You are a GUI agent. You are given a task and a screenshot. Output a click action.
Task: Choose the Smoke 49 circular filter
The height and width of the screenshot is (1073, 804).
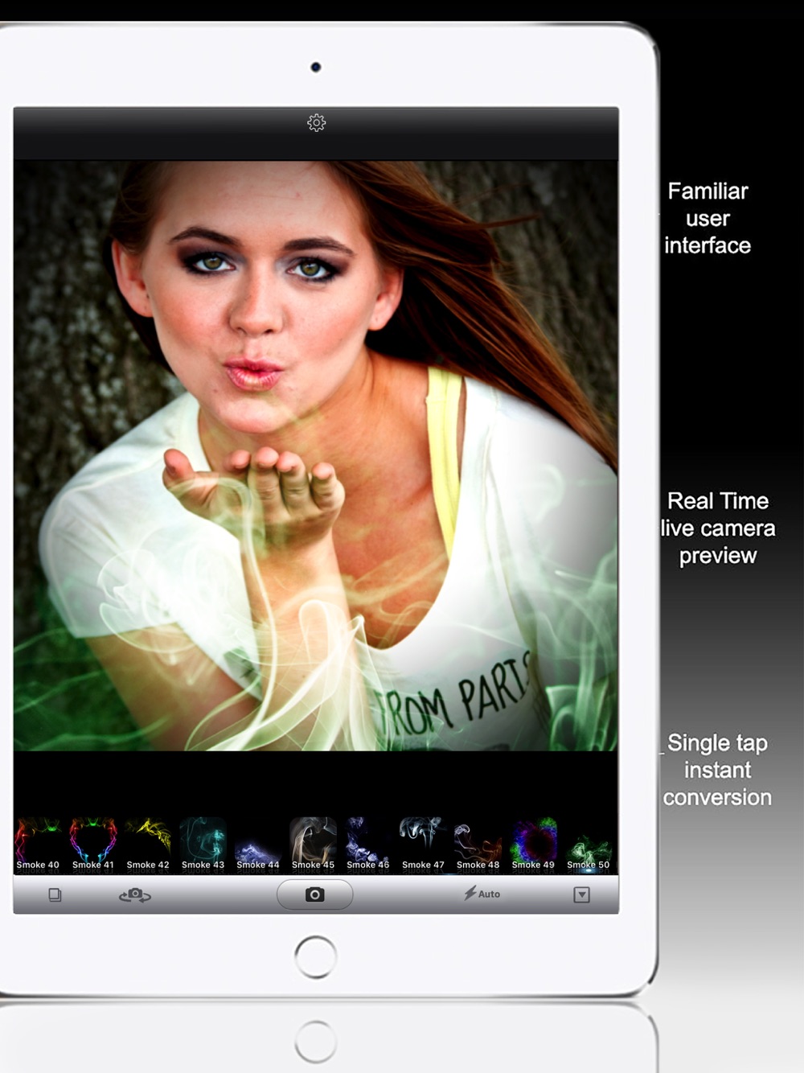tap(533, 845)
